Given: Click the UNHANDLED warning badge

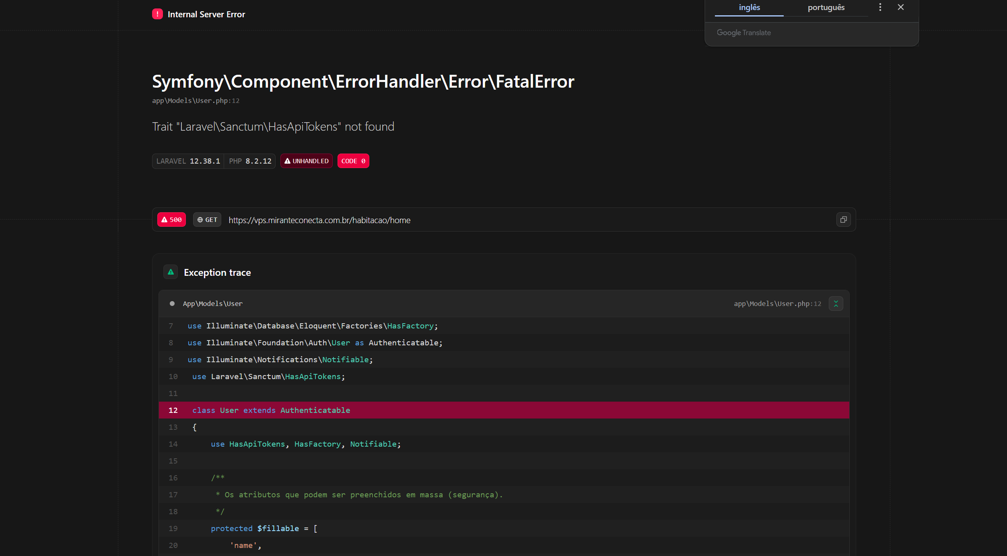Looking at the screenshot, I should pyautogui.click(x=306, y=161).
